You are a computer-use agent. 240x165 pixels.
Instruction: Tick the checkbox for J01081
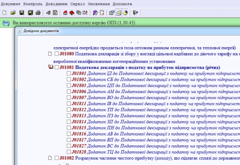(x=57, y=67)
